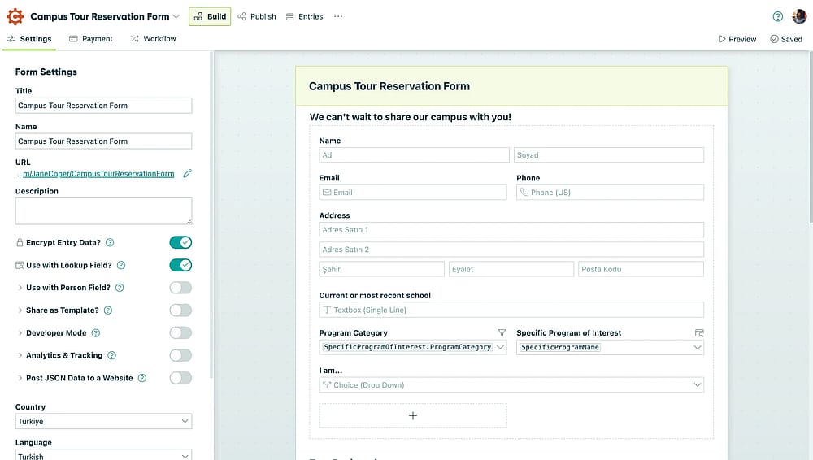Click the Eyalet state field
Screen dimensions: 813x460
511,269
